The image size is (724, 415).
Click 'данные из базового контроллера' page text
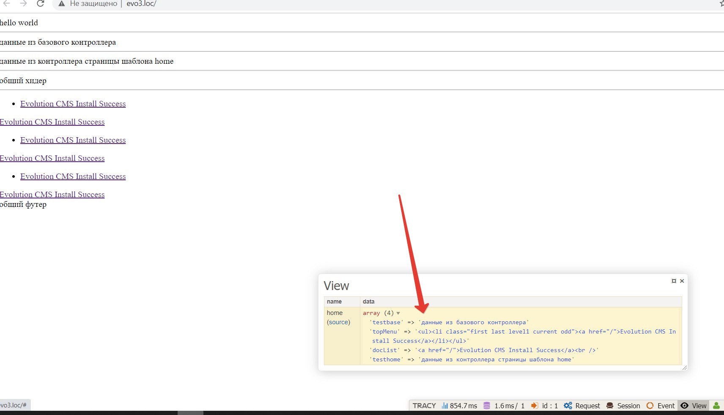coord(58,42)
